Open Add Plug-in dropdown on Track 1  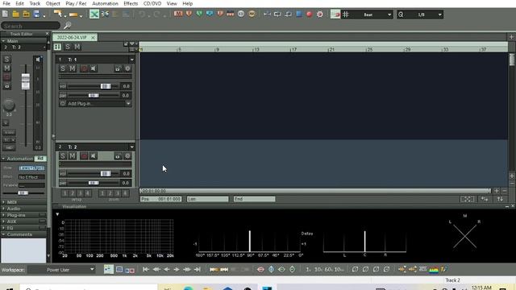click(128, 104)
